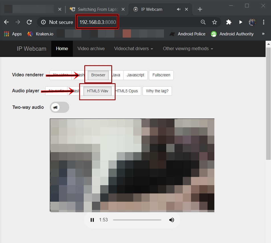Click the audio progress bar
This screenshot has width=271, height=243.
pyautogui.click(x=137, y=220)
